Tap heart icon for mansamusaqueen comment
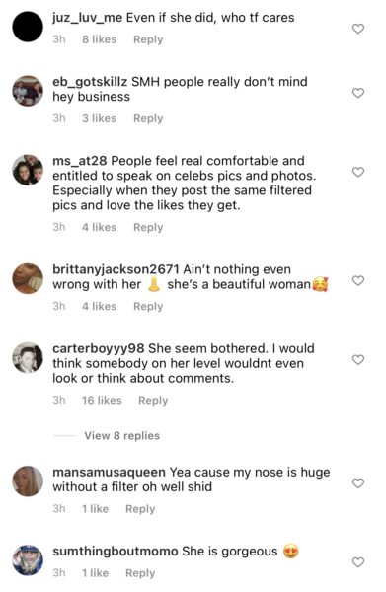Screen dimensions: 386x592 pyautogui.click(x=358, y=483)
